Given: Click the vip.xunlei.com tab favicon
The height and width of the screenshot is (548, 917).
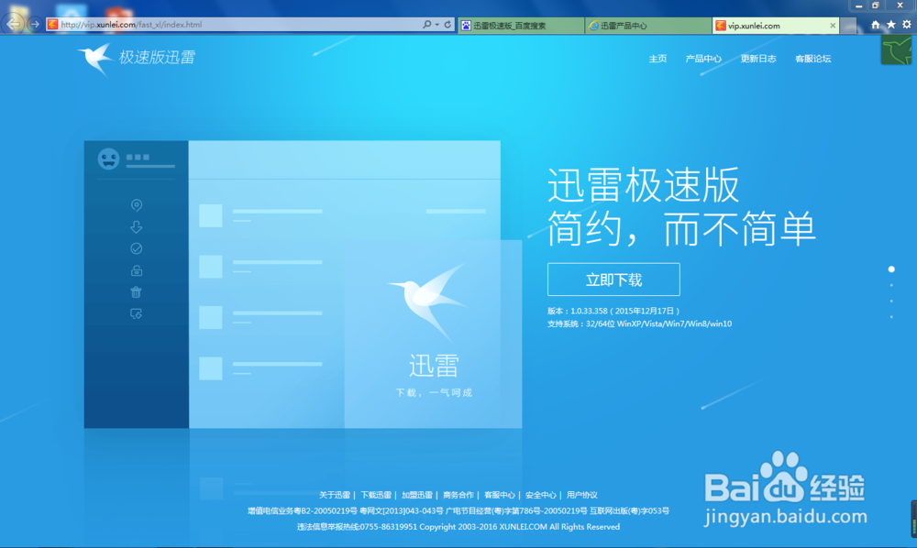Looking at the screenshot, I should click(x=721, y=26).
